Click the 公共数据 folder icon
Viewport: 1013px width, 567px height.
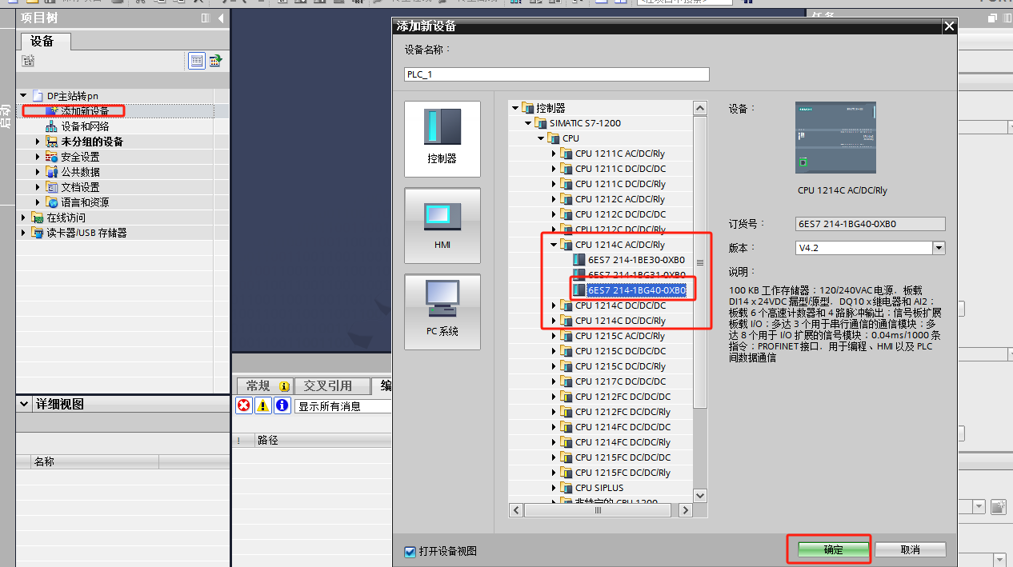[x=52, y=172]
